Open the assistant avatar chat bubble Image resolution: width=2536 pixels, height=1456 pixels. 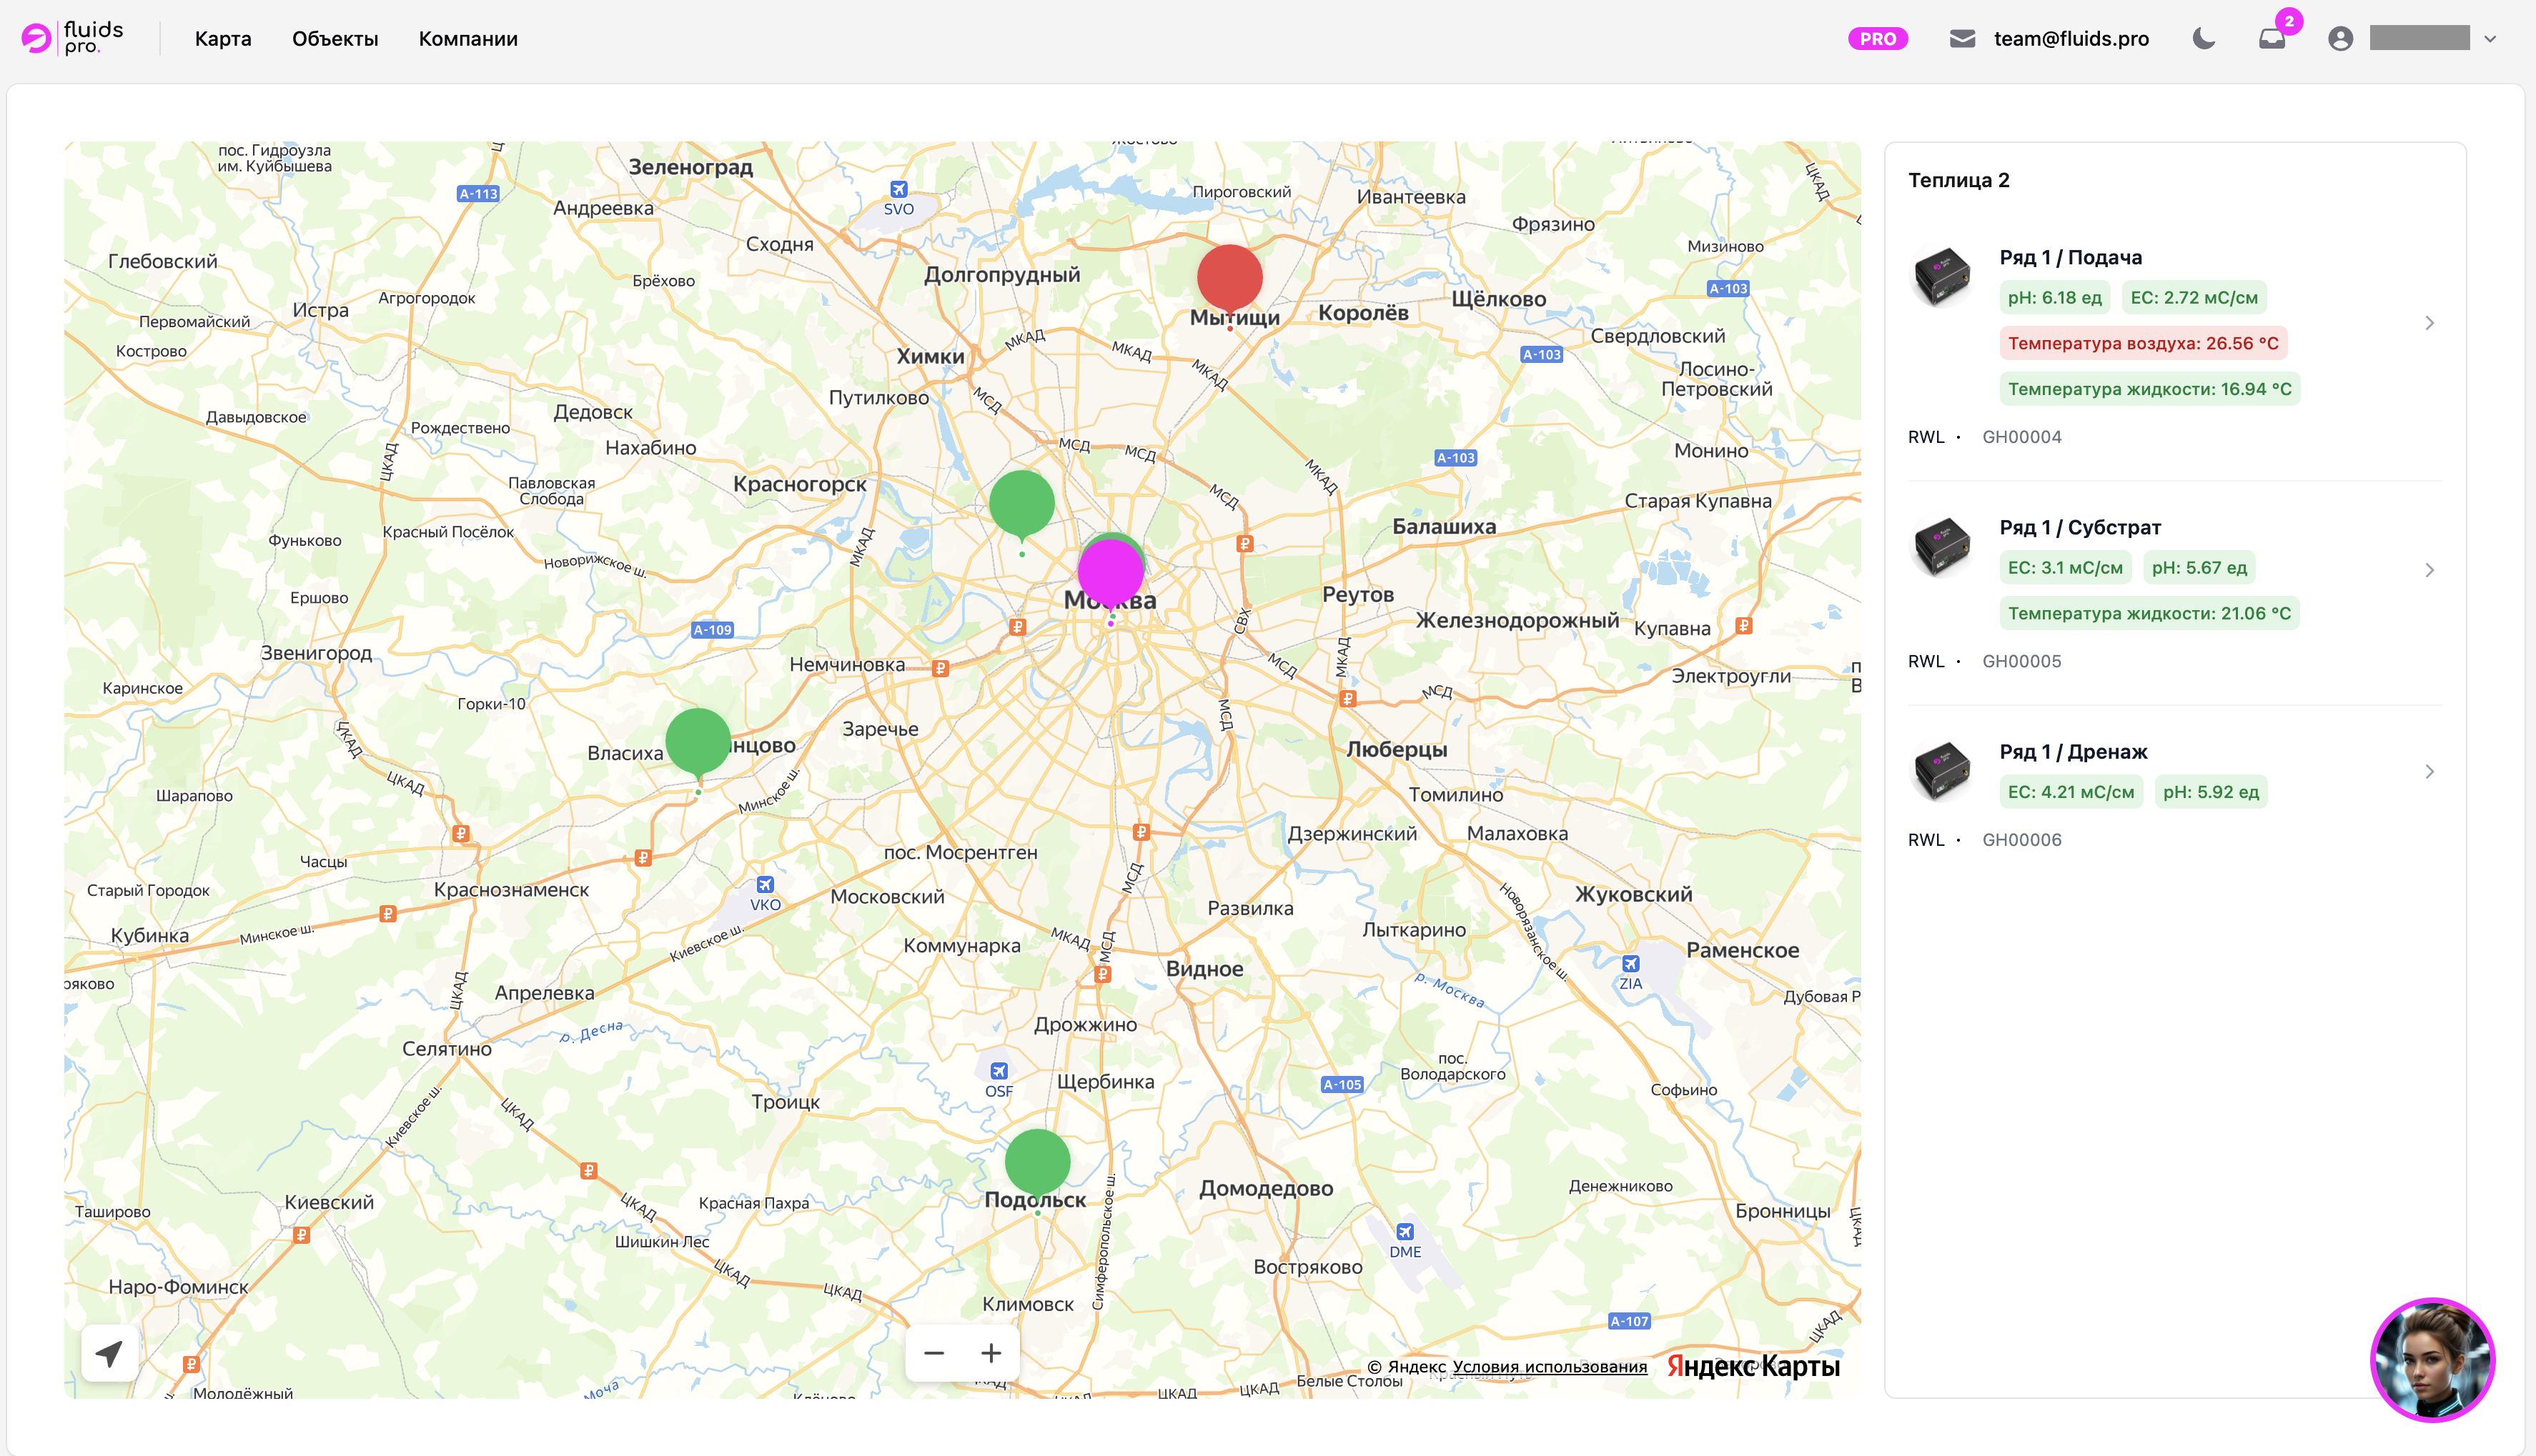[x=2432, y=1359]
